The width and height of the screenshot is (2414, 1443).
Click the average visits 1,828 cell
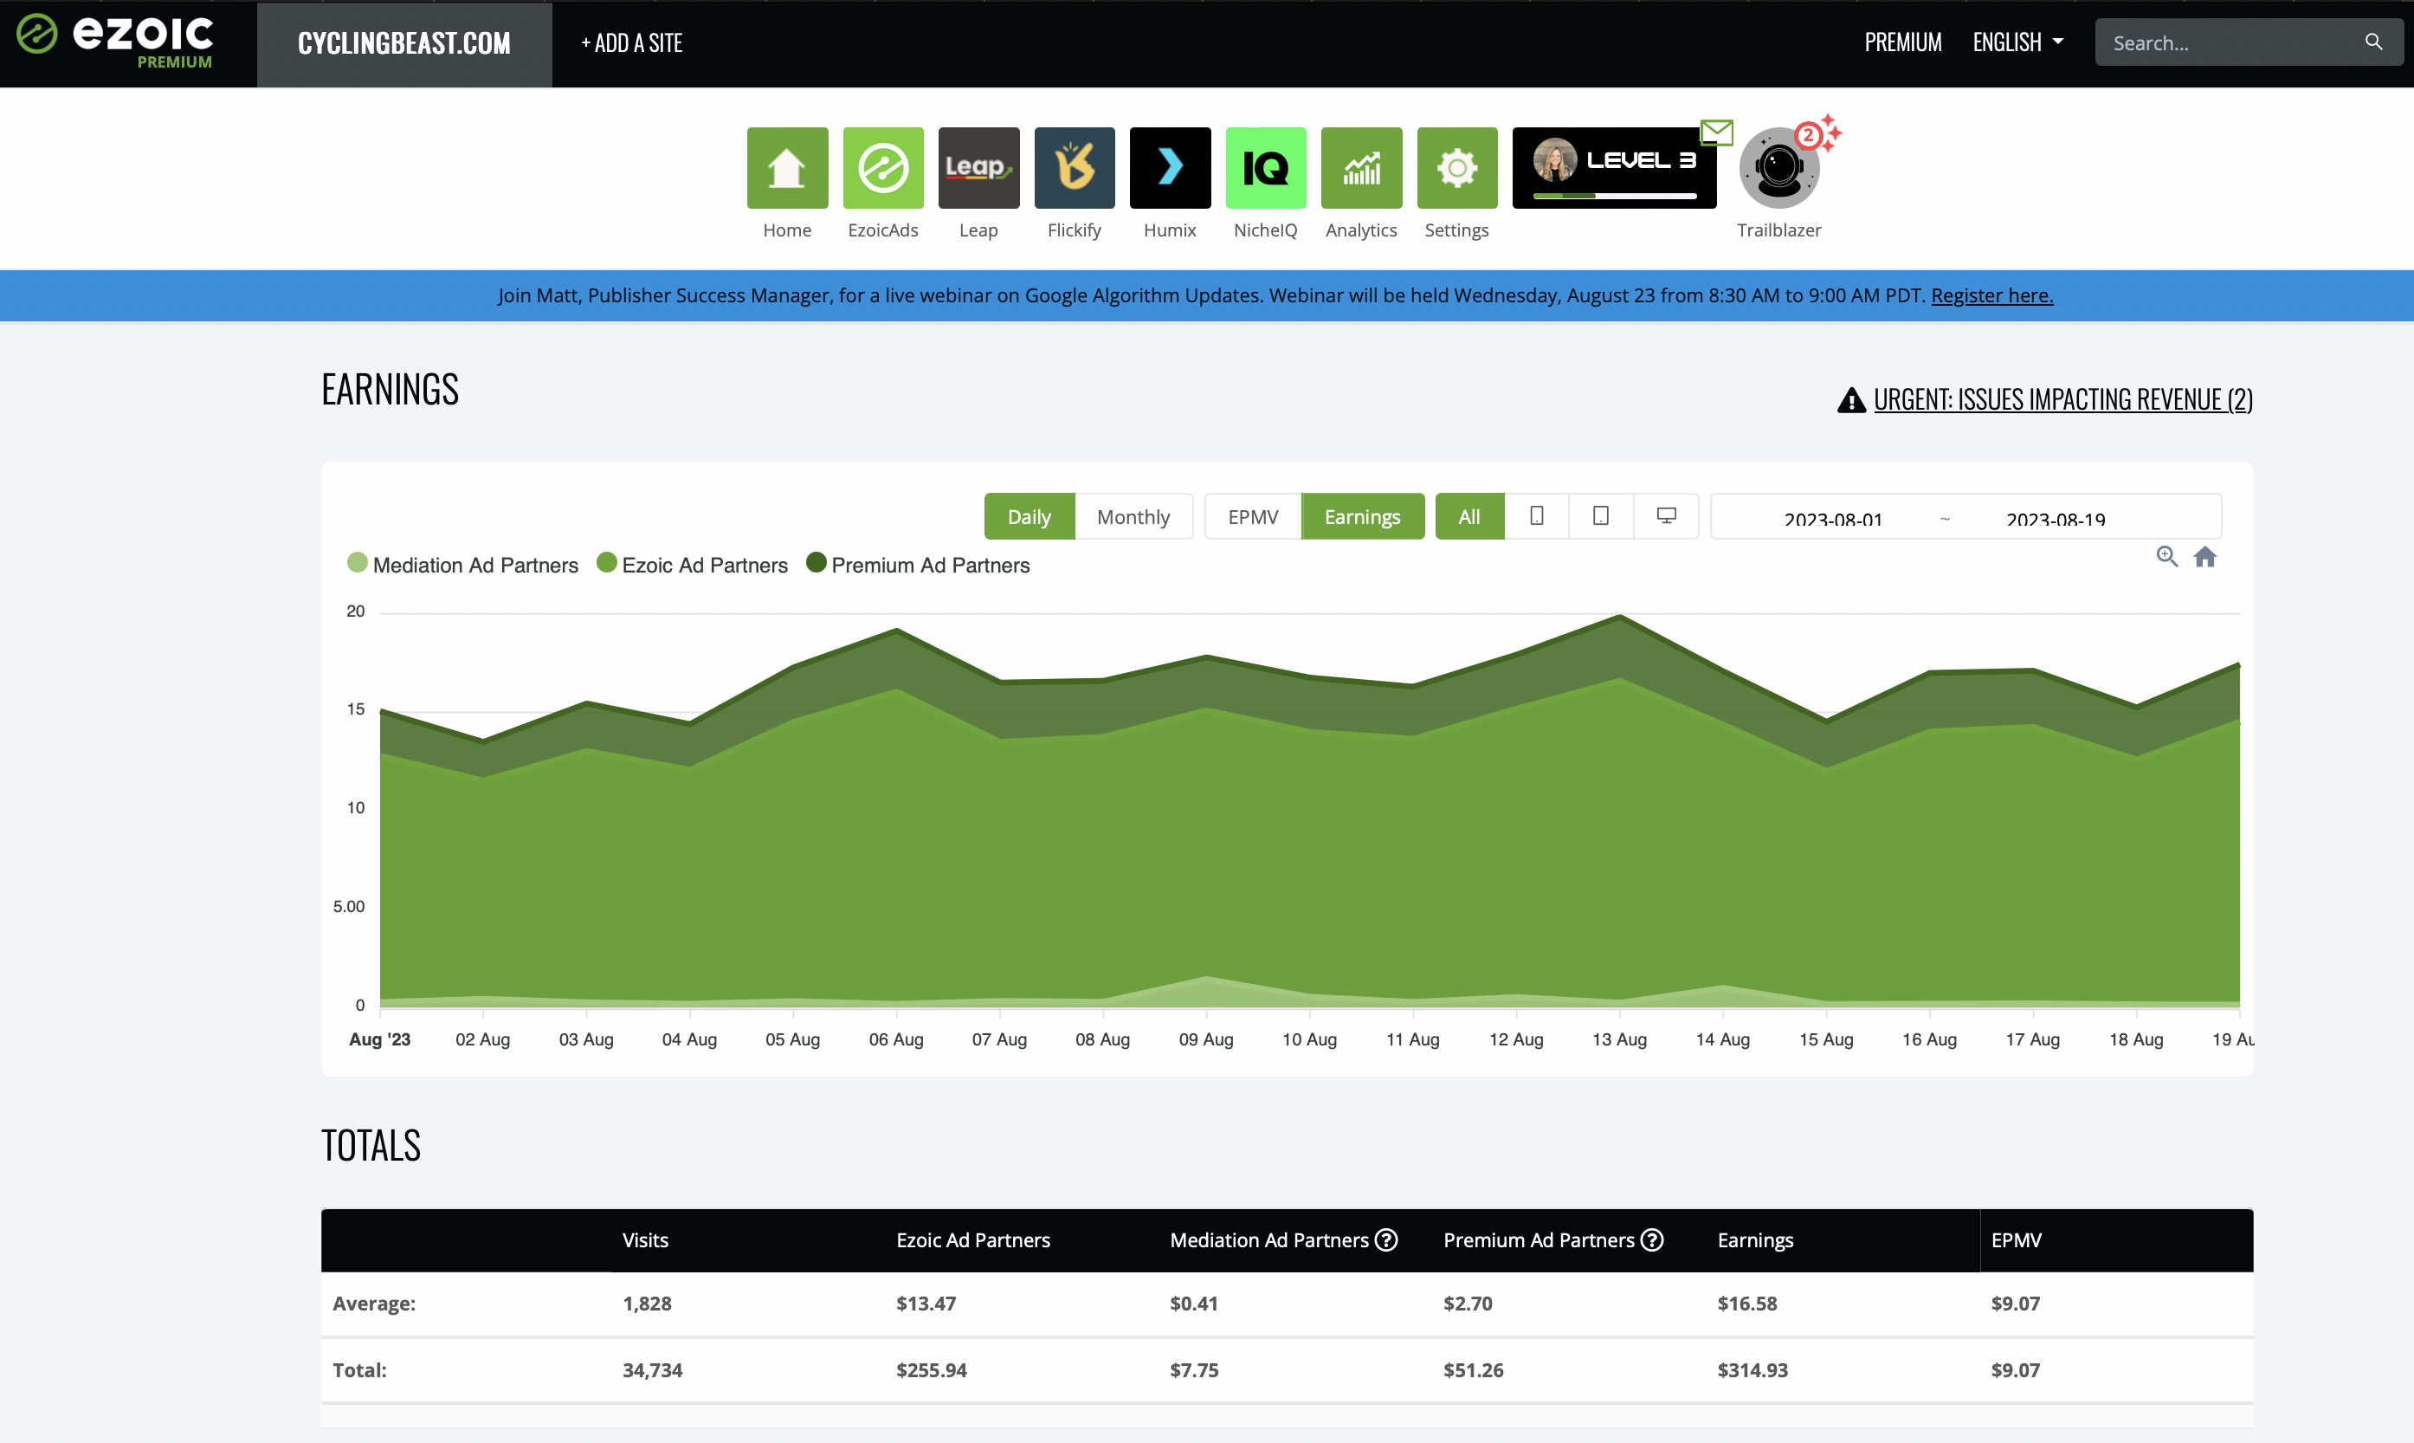tap(648, 1303)
